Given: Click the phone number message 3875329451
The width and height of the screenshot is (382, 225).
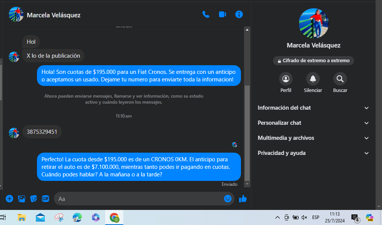Looking at the screenshot, I should (x=42, y=132).
